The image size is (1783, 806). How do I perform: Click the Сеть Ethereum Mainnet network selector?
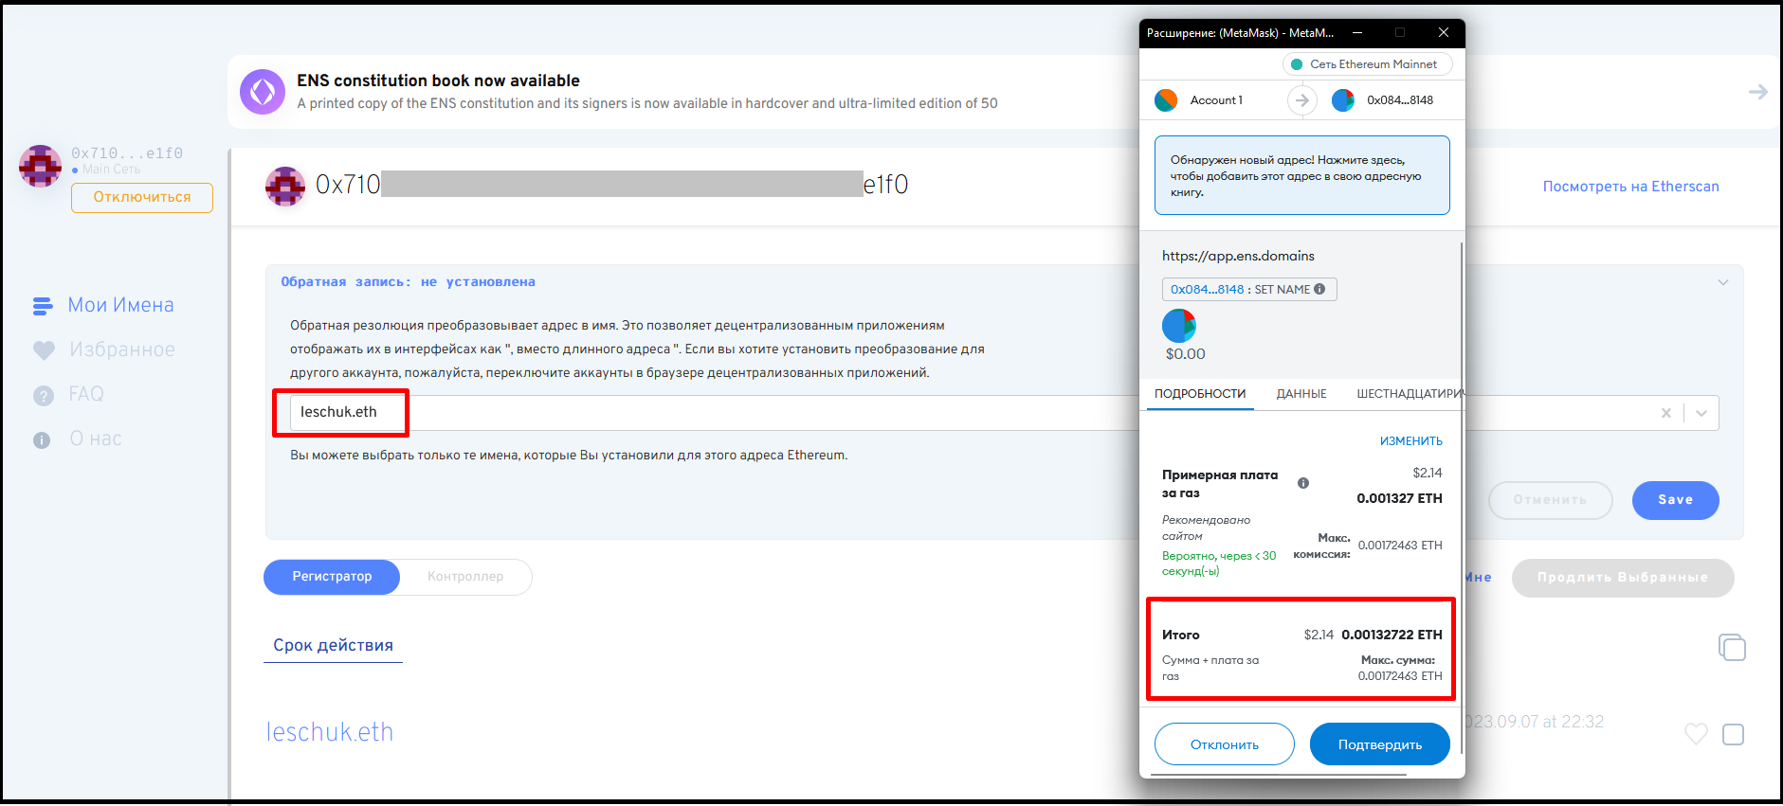tap(1367, 64)
